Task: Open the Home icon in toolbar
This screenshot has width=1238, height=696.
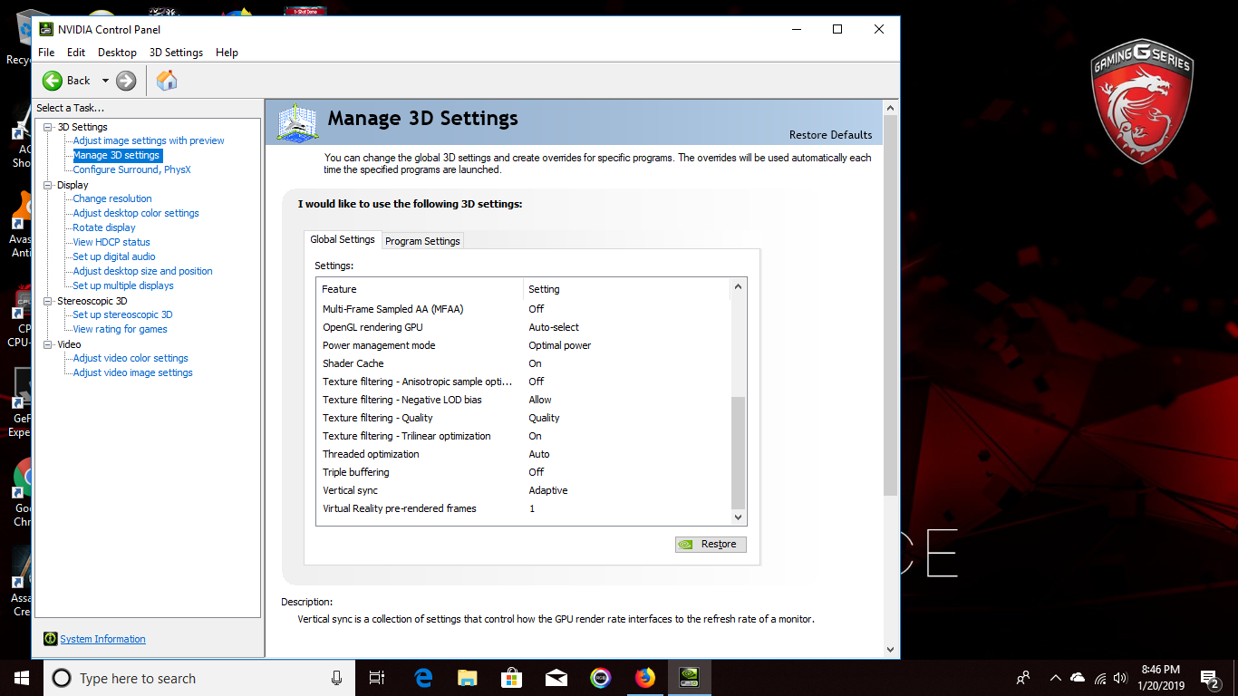Action: tap(167, 81)
